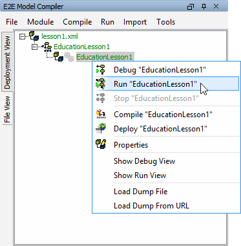Collapse the EducationLesson1 parent node
The image size is (241, 246).
click(x=34, y=47)
